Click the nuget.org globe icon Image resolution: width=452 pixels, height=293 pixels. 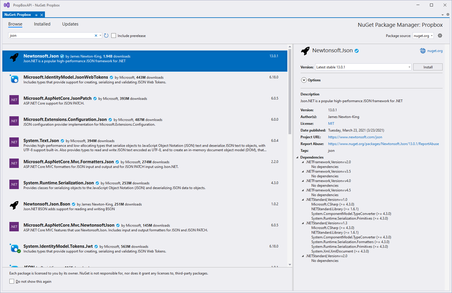pyautogui.click(x=423, y=51)
